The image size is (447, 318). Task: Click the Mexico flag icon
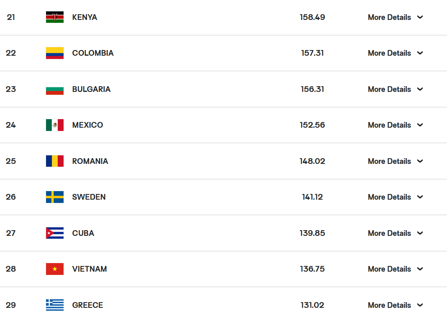[x=55, y=125]
